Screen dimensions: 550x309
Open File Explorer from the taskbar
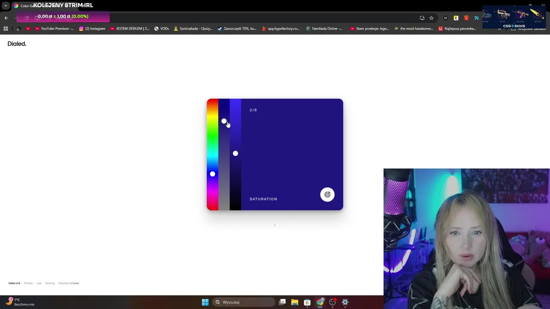click(295, 302)
